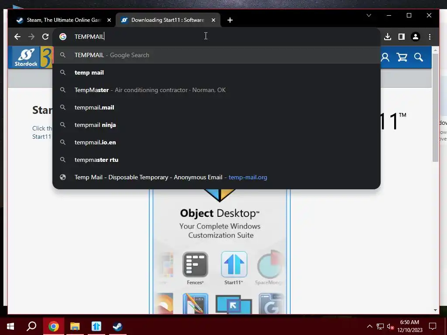Open File Explorer from taskbar

(75, 326)
